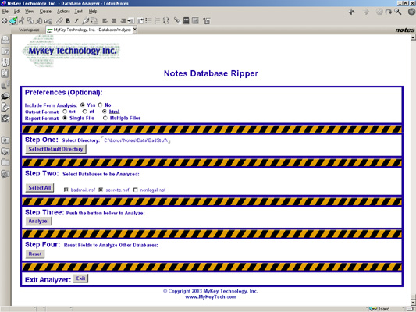Open the Actions menu
The width and height of the screenshot is (416, 312).
point(63,12)
